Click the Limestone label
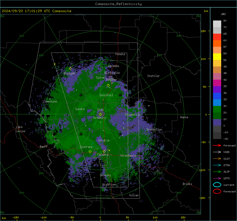The width and height of the screenshot is (237, 221). (x=50, y=101)
